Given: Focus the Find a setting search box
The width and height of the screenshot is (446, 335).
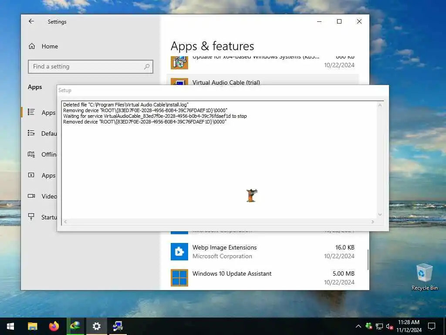Looking at the screenshot, I should point(91,67).
